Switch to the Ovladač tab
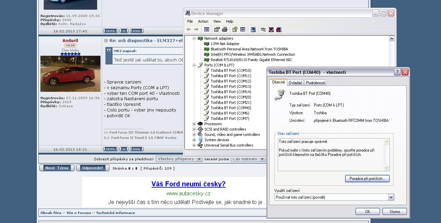The width and height of the screenshot is (441, 223). (x=295, y=83)
